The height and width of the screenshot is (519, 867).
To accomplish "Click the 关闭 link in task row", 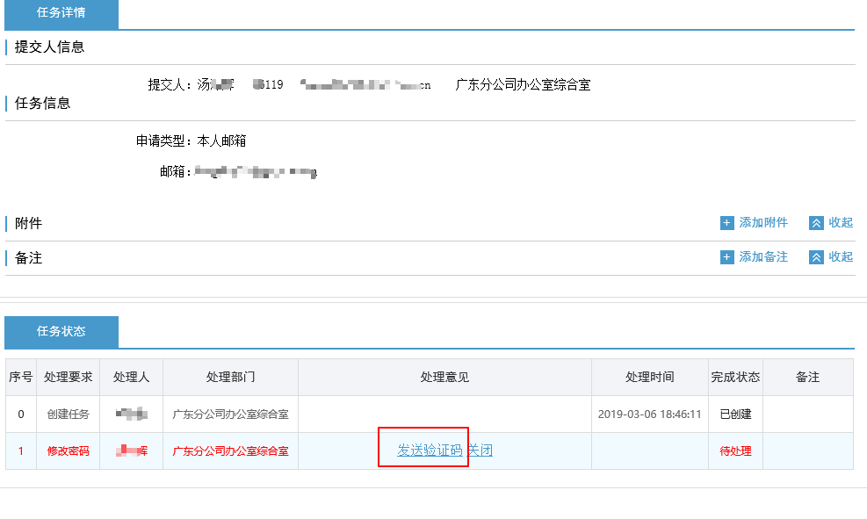I will click(480, 451).
